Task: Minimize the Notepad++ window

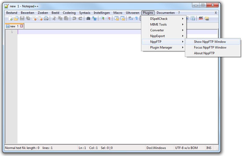Action: click(196, 5)
